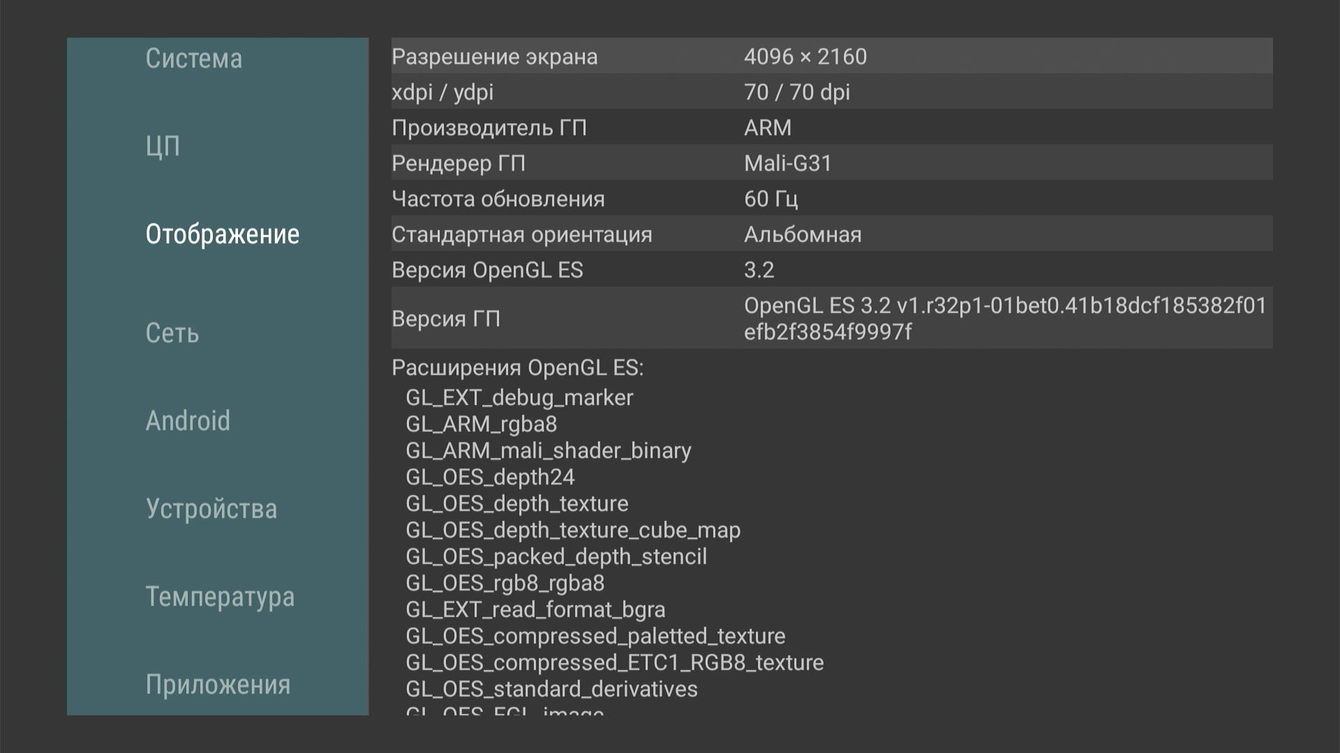Select the Отображение tab

[222, 234]
